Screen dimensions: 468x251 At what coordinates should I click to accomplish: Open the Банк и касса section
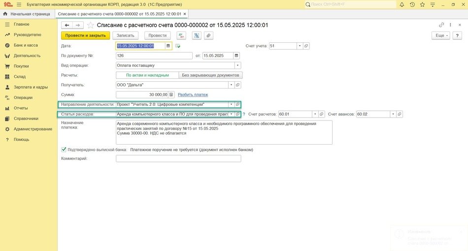[26, 45]
